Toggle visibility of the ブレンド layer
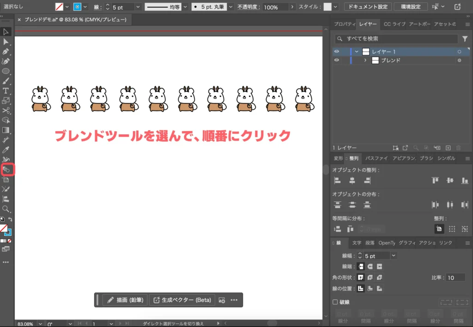 [337, 60]
